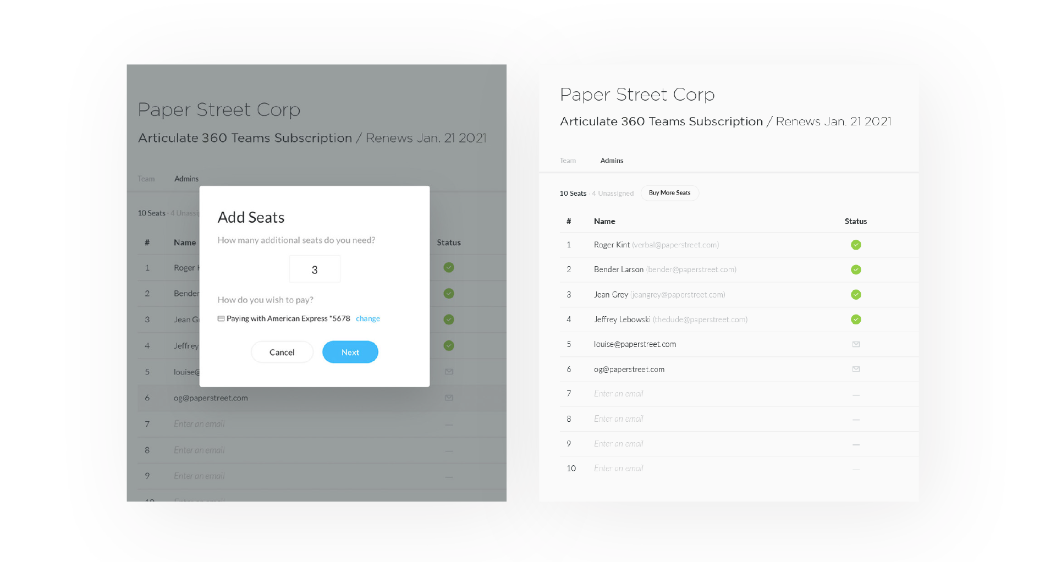The image size is (1056, 562).
Task: Click the 4 Unassigned seats label
Action: (x=612, y=193)
